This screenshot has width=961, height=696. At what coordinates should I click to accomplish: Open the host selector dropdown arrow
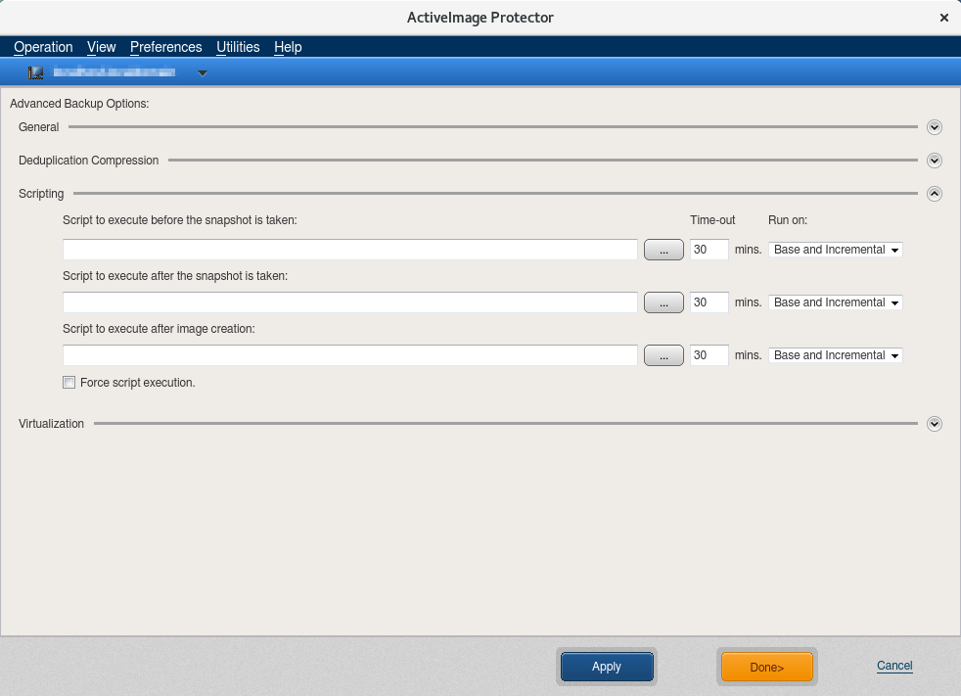203,72
